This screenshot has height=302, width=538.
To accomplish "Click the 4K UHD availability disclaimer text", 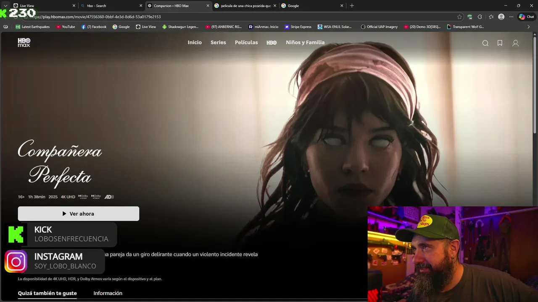I will click(90, 279).
